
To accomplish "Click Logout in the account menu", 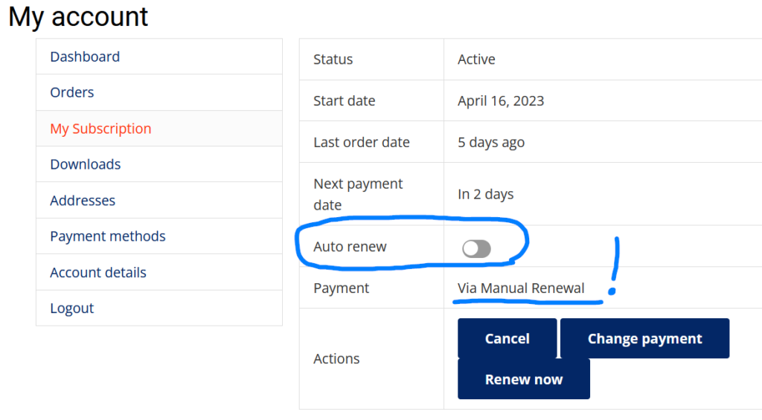I will pos(72,308).
